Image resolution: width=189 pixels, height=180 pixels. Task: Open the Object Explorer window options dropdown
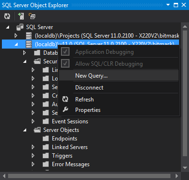(x=168, y=5)
